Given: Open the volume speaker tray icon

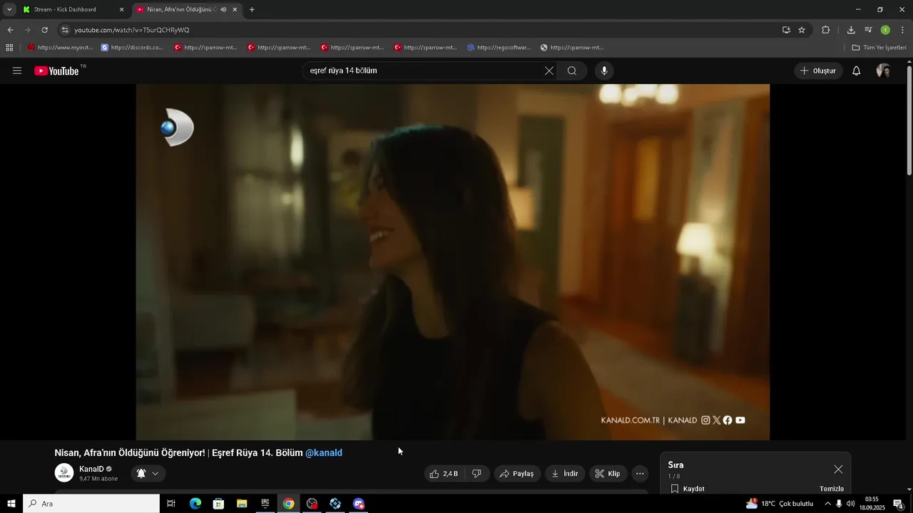Looking at the screenshot, I should 850,504.
